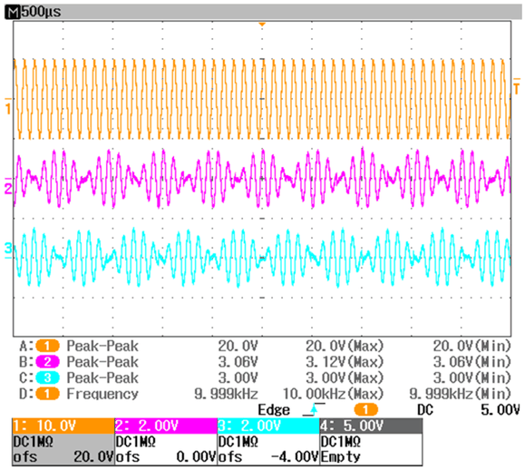
Task: Select the Peak-Peak label in row A
Action: [x=102, y=346]
